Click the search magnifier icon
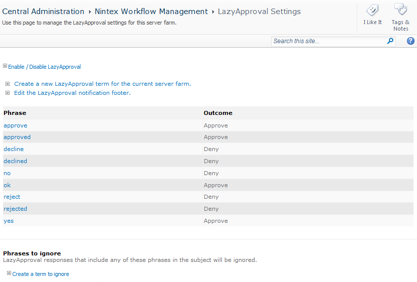Image resolution: width=417 pixels, height=282 pixels. (x=390, y=41)
